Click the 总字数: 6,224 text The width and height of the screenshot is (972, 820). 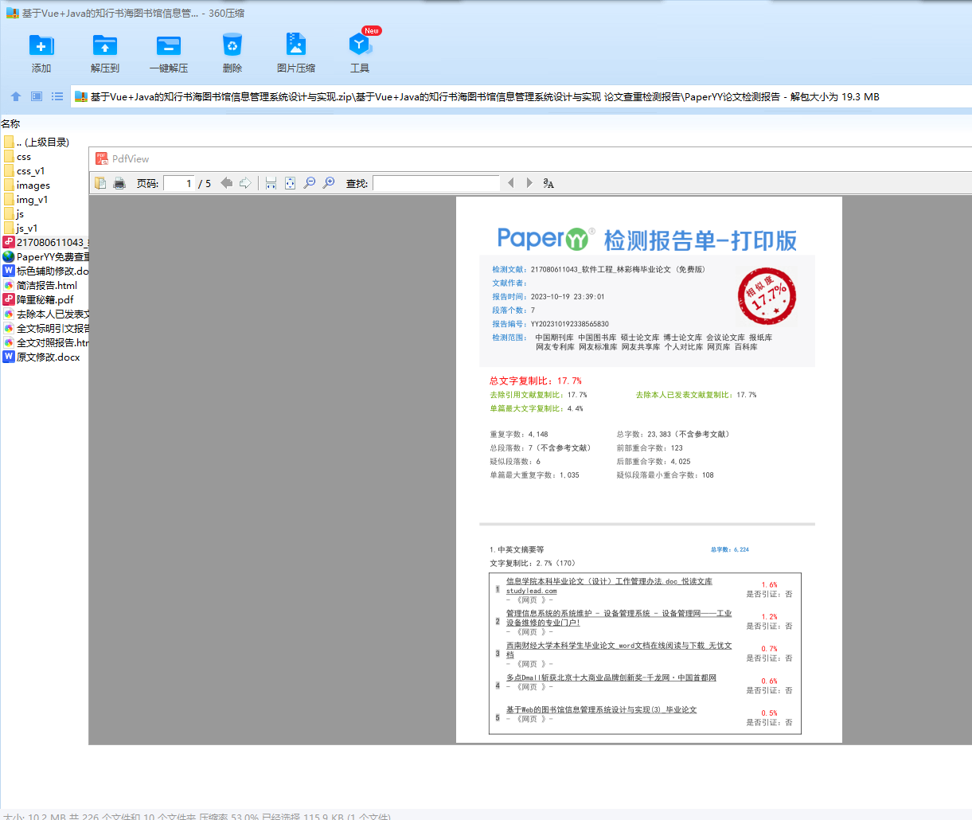click(729, 549)
